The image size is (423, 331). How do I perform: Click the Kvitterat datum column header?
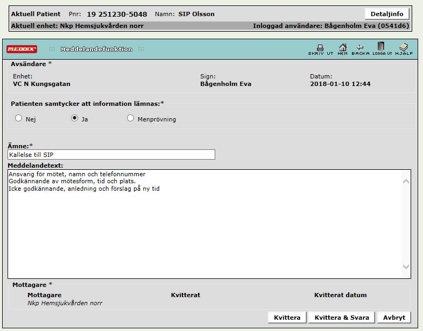[341, 295]
